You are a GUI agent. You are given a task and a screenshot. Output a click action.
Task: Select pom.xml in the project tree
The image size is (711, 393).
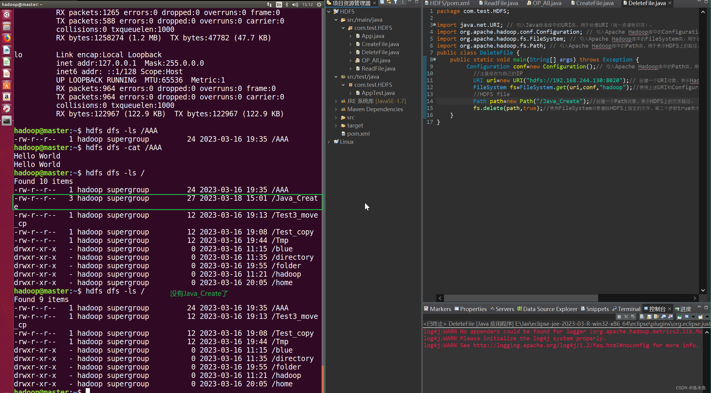tap(358, 134)
